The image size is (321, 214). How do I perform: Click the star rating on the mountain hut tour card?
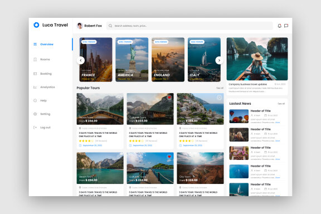point(137,141)
